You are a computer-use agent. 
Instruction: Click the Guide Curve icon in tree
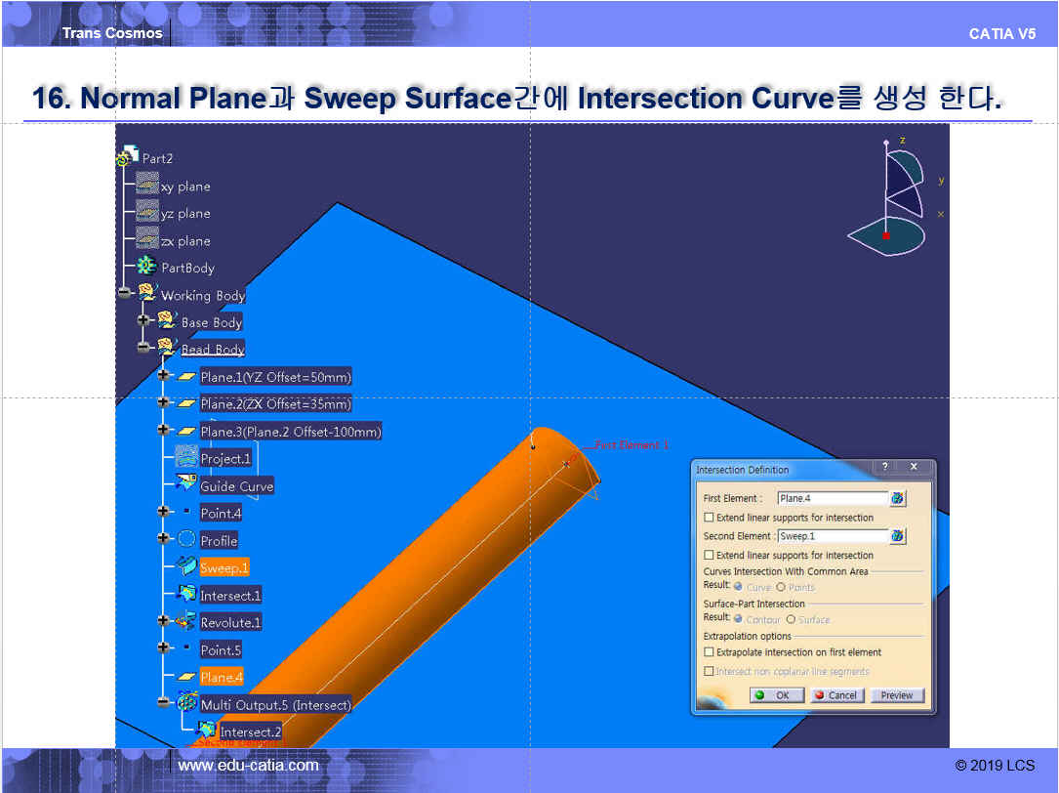coord(186,485)
